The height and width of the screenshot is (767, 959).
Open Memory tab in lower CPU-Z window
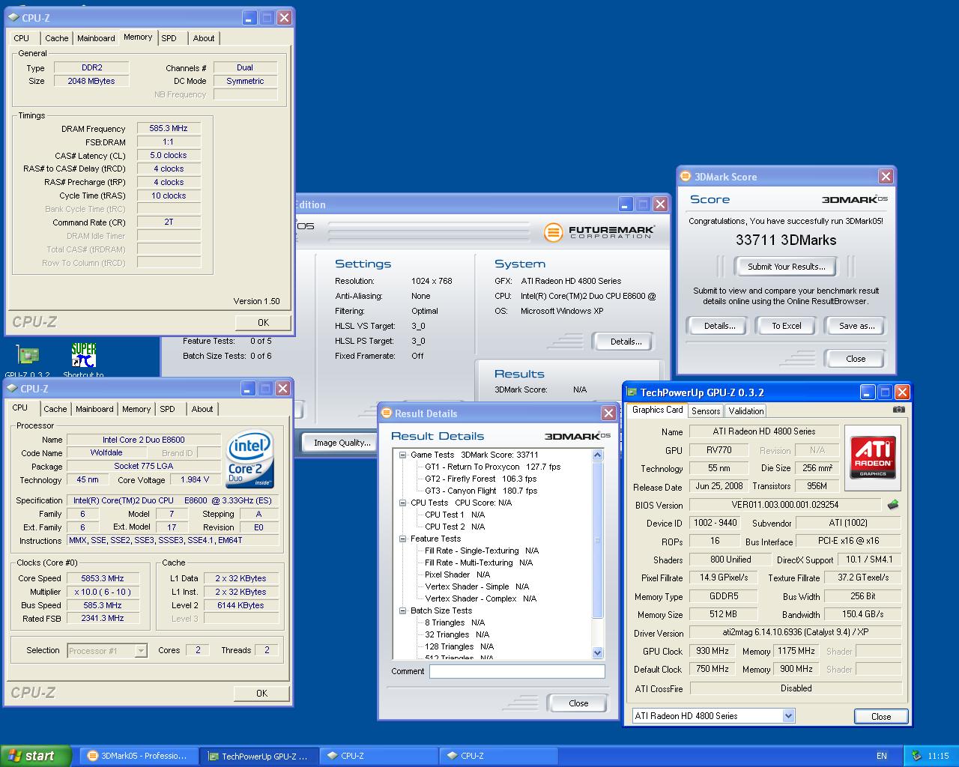136,409
